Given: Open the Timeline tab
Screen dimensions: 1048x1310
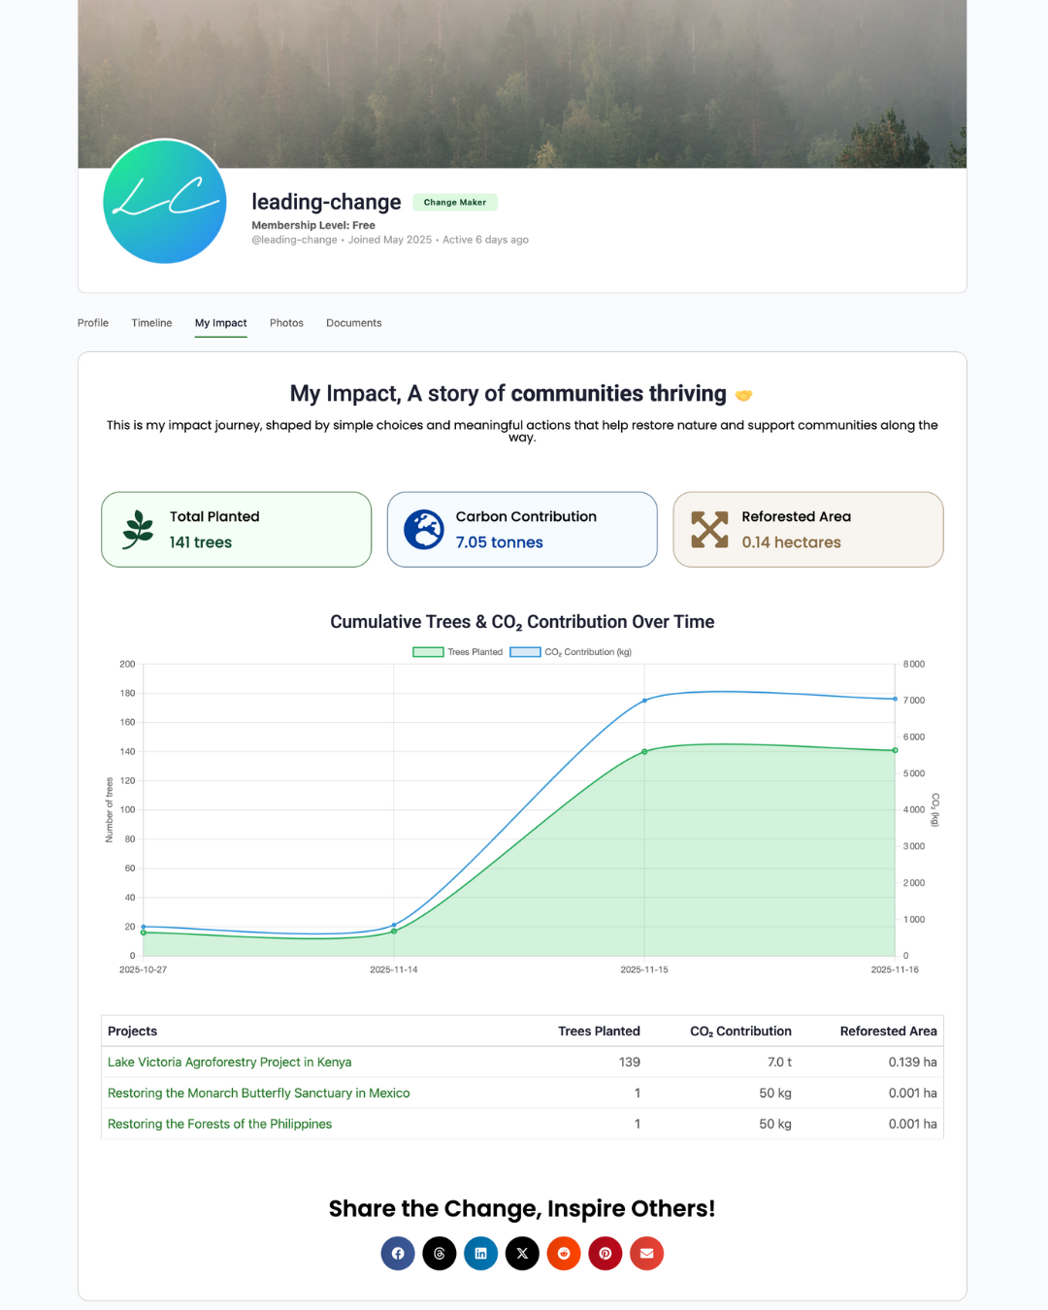Looking at the screenshot, I should click(x=151, y=323).
